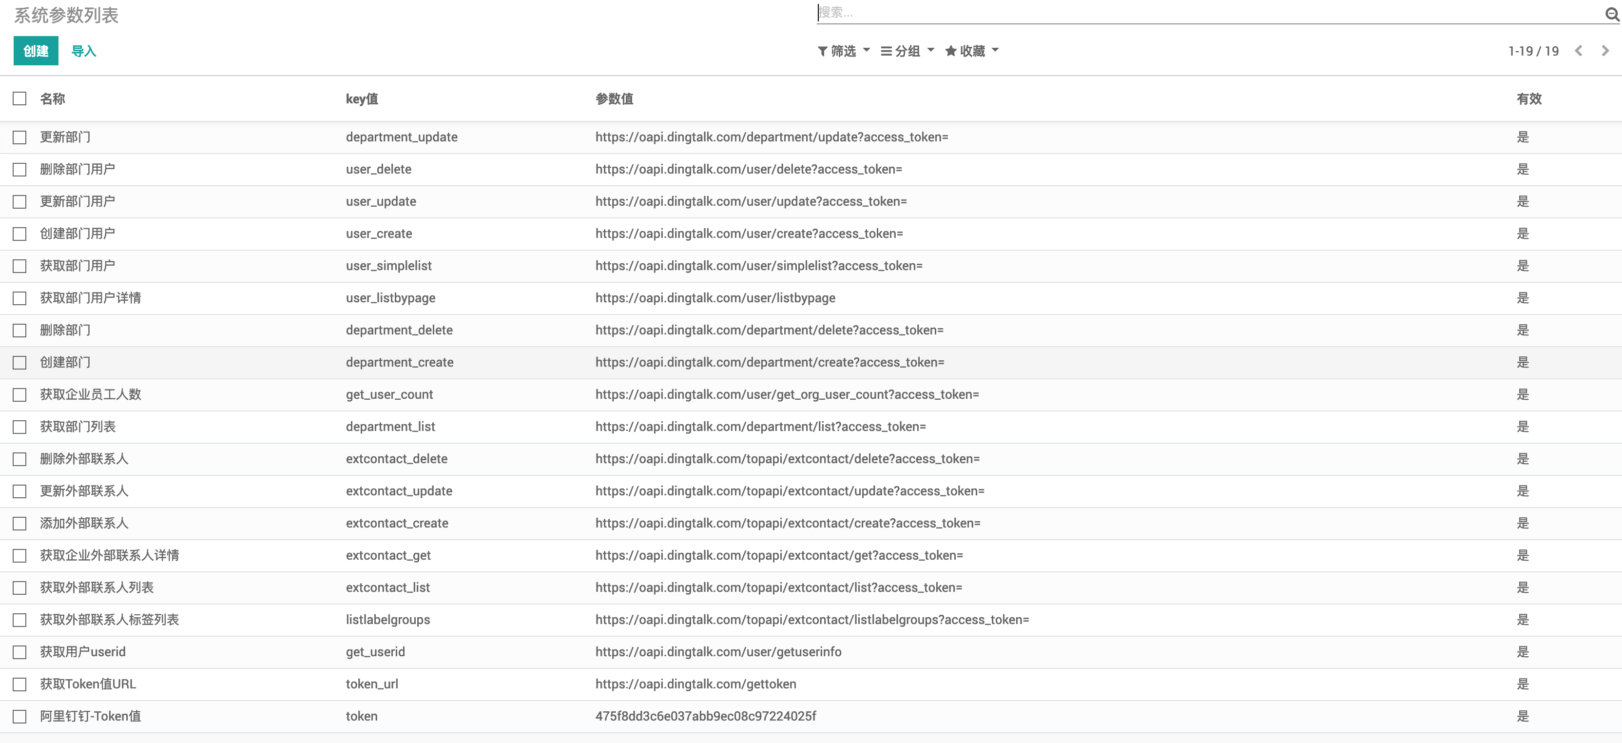The width and height of the screenshot is (1622, 743).
Task: Check the 添加外部联系人 row checkbox
Action: point(19,523)
